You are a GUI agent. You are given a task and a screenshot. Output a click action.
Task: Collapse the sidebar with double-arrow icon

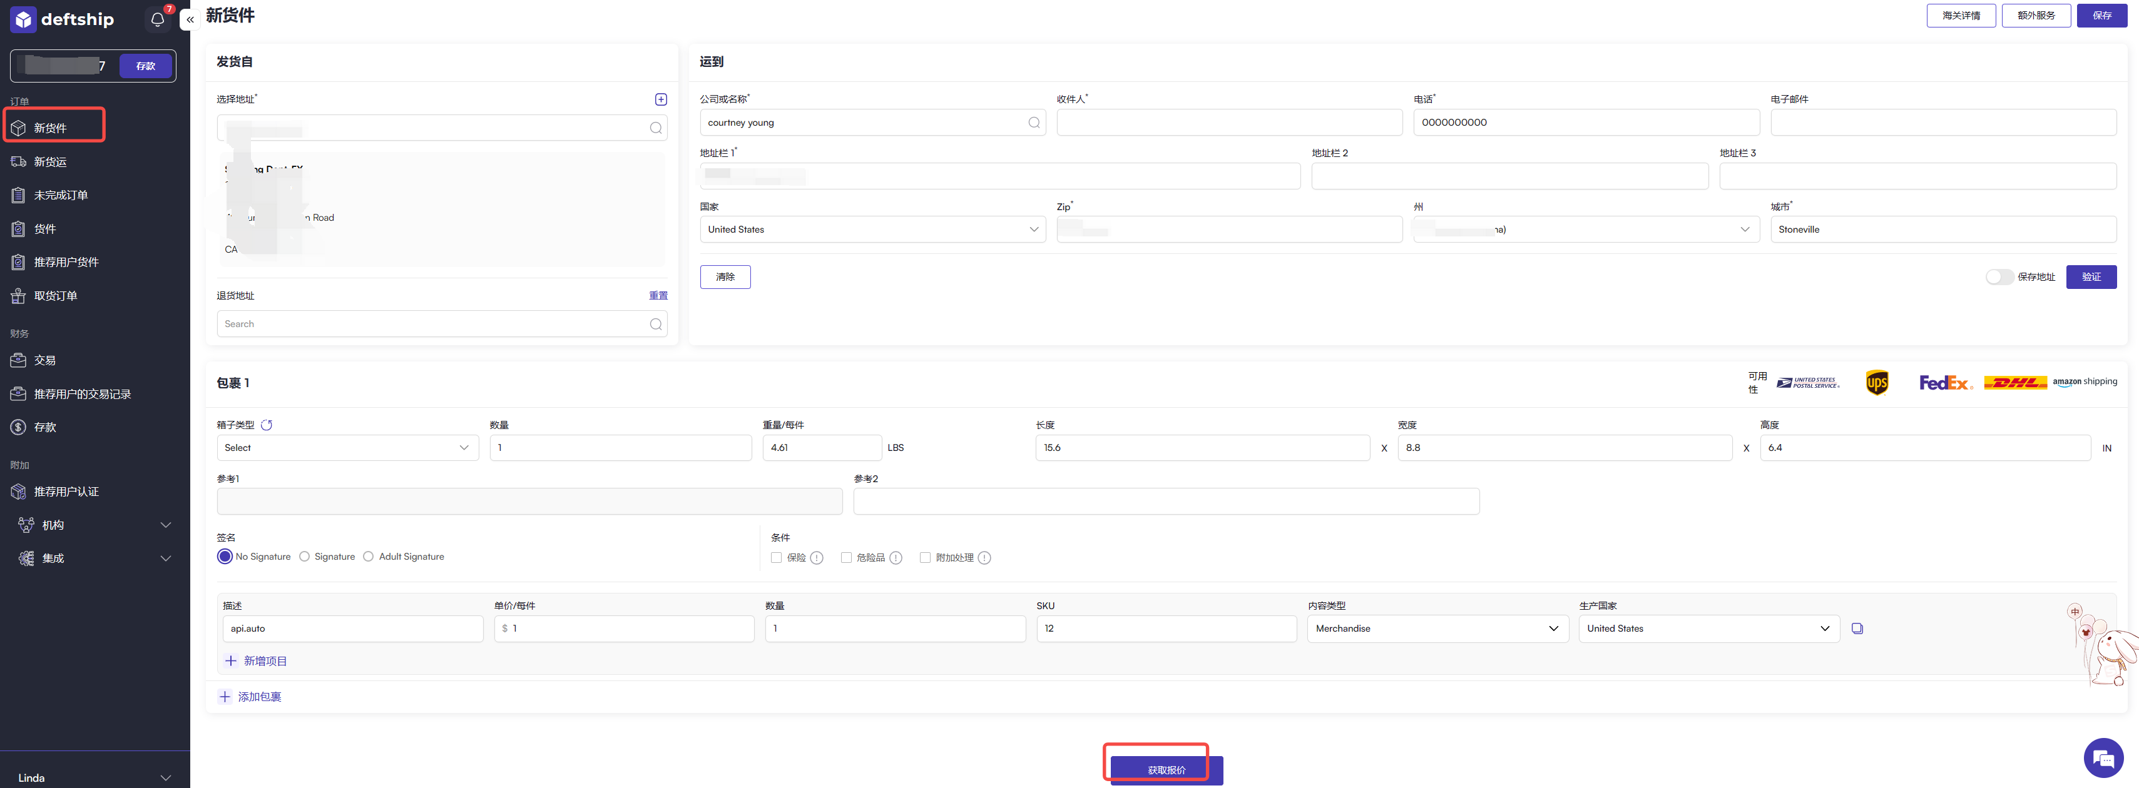(190, 19)
